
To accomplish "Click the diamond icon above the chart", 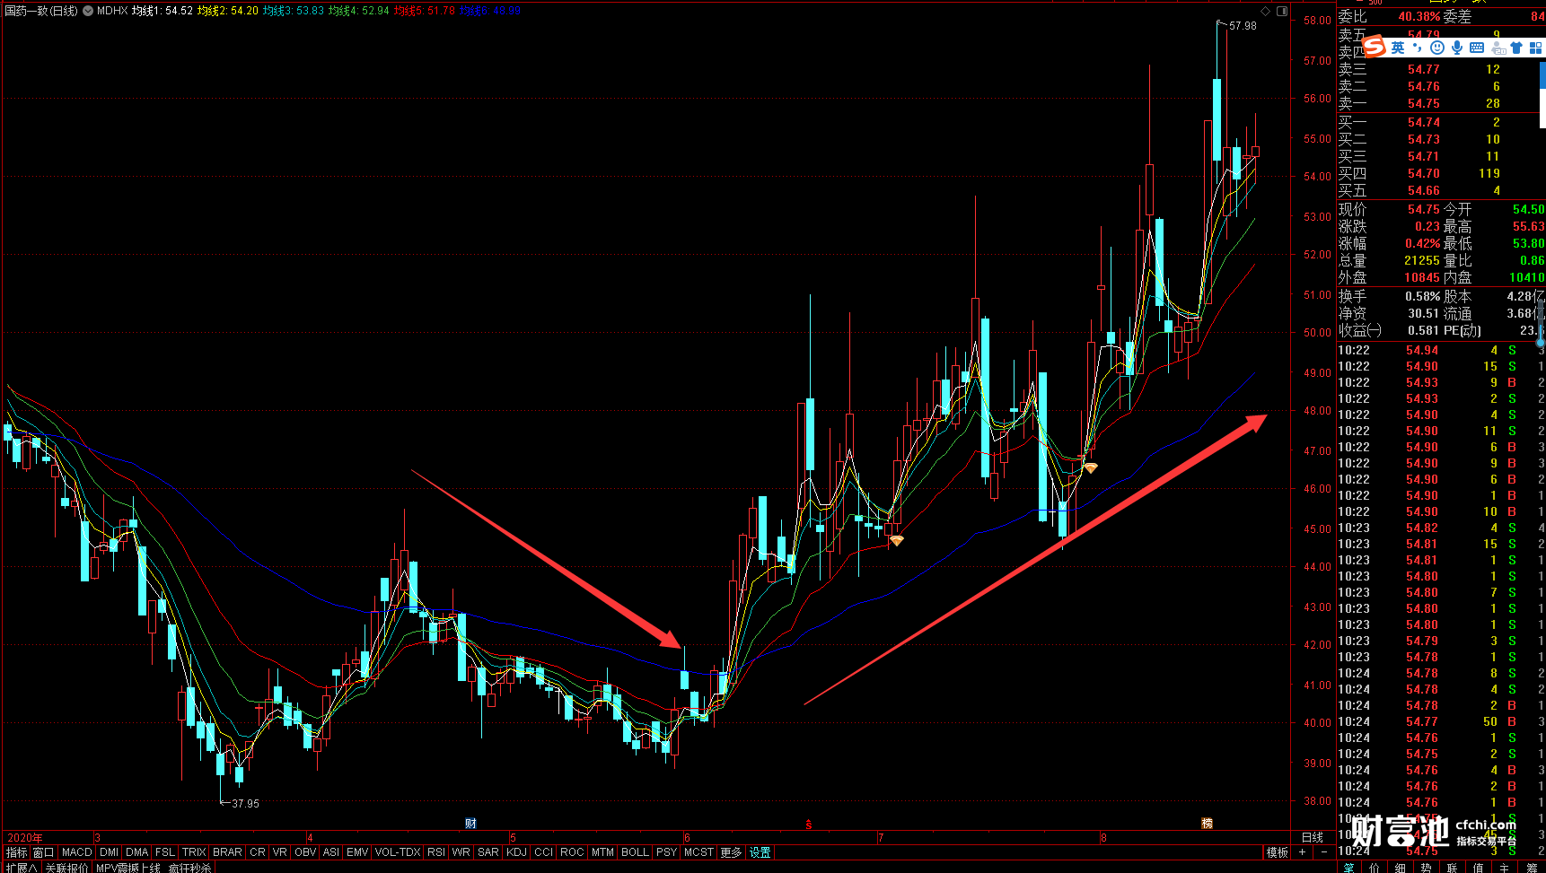I will 1266,11.
